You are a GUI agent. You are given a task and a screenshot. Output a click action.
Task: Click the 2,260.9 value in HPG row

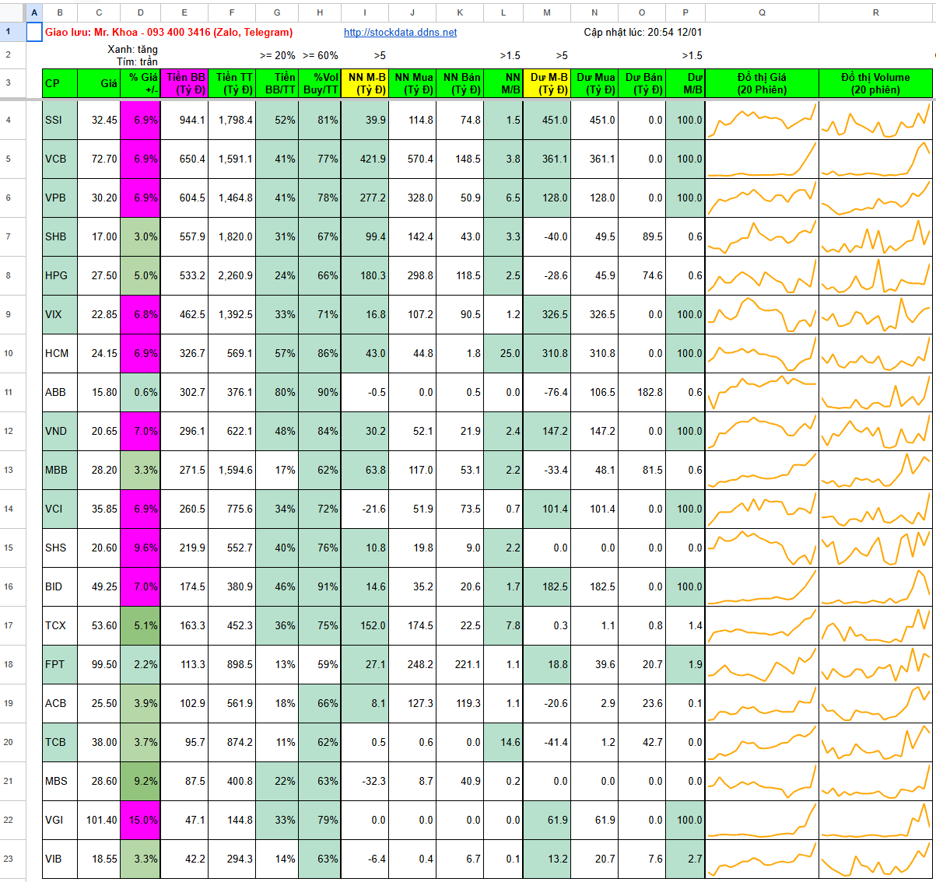[x=231, y=275]
